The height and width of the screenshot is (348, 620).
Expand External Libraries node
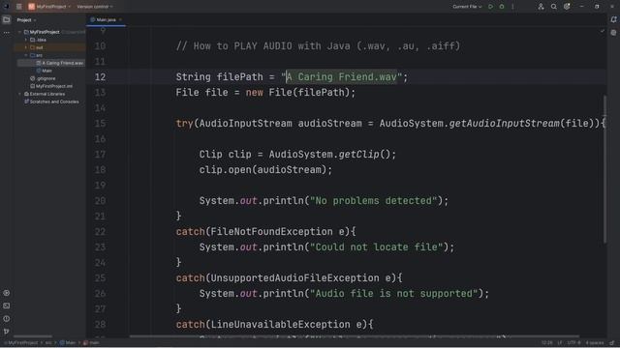[x=19, y=94]
